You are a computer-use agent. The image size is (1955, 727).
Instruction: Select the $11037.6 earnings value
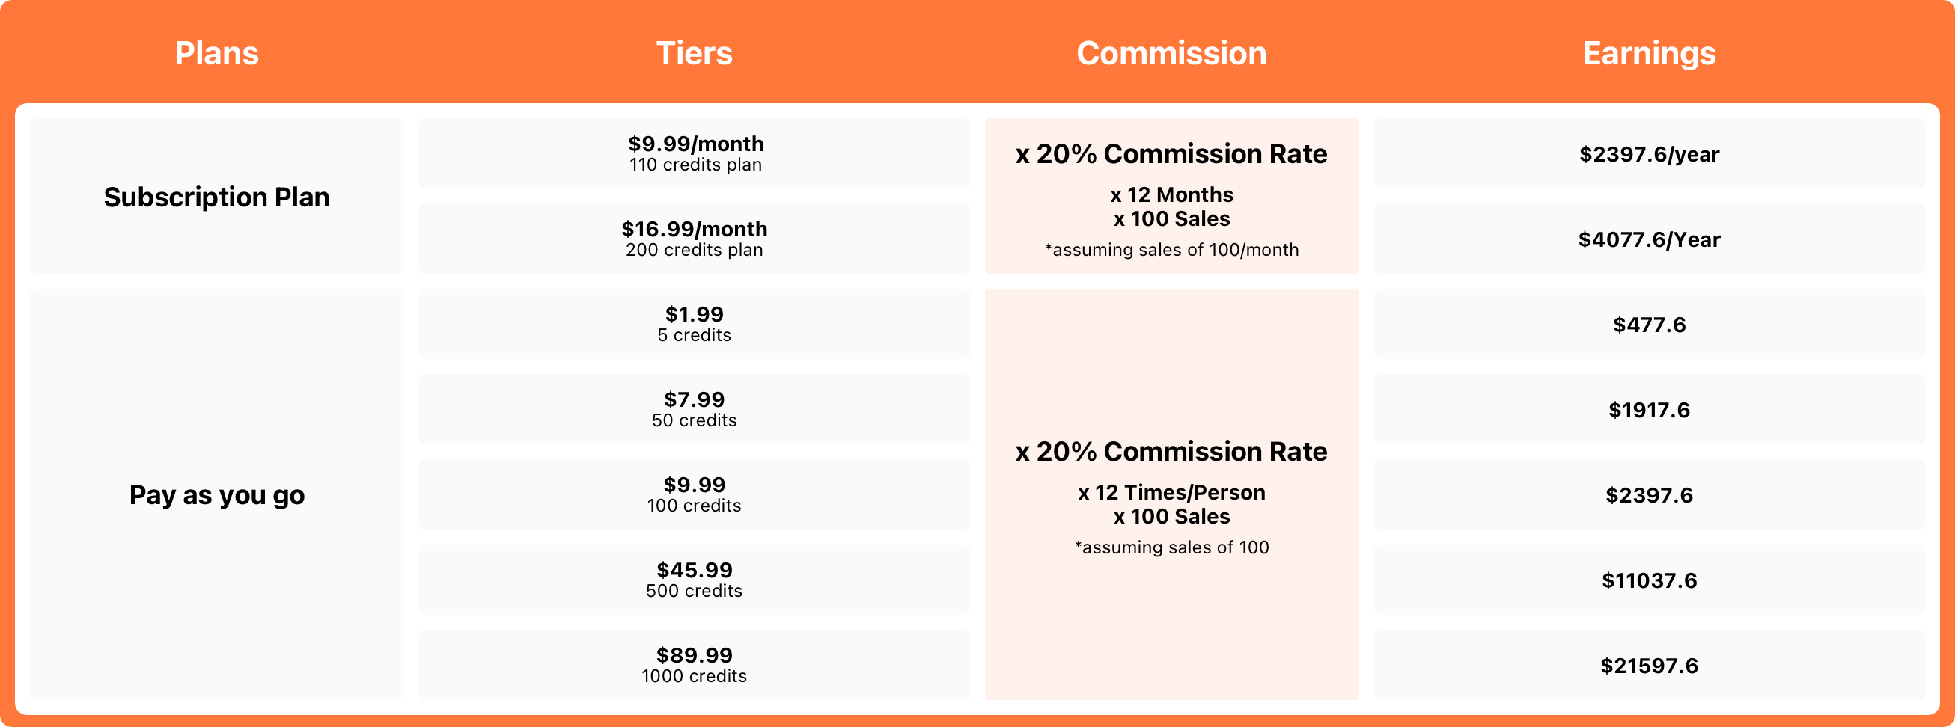click(1648, 580)
